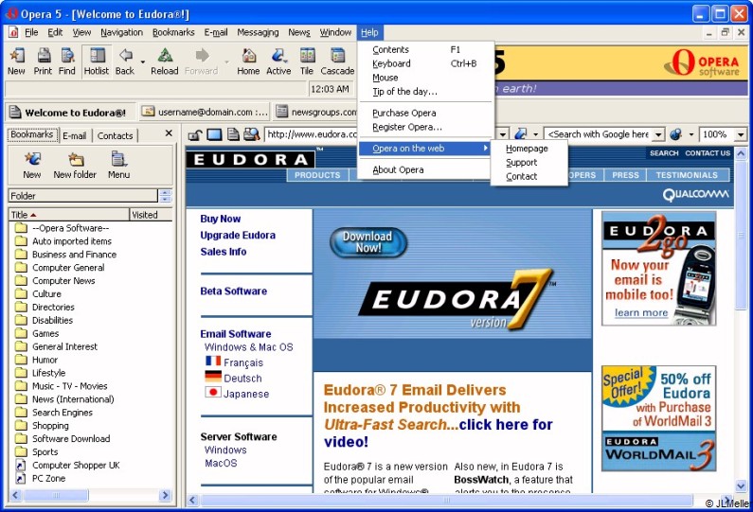Select the Computer Shopper UK bookmark

[76, 465]
